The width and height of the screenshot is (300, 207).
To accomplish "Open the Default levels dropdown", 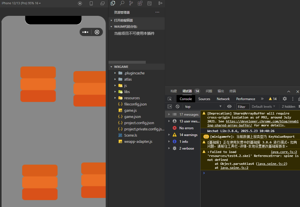I will point(263,107).
